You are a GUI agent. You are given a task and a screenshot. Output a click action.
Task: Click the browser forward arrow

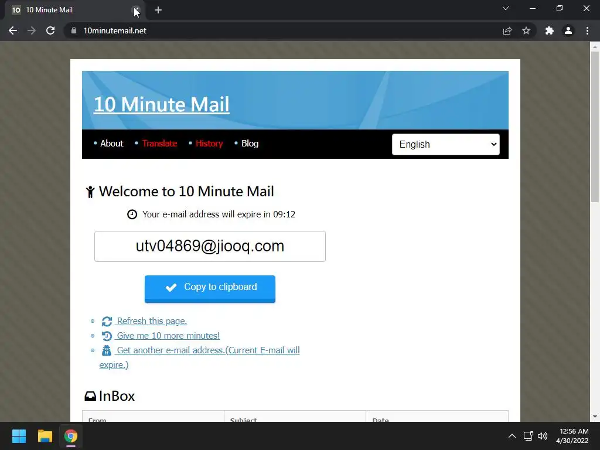coord(32,30)
